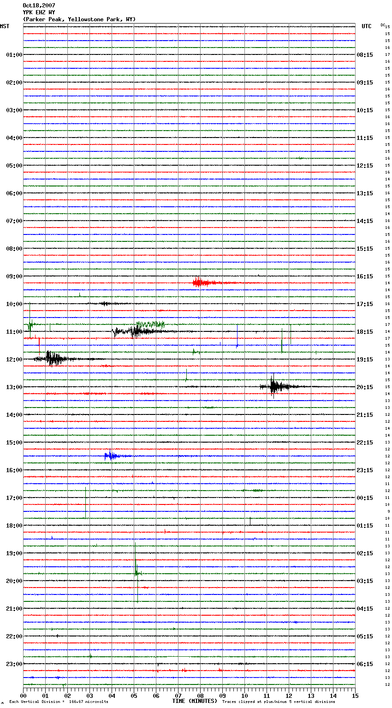
Task: Click the UTC timezone label
Action: [x=367, y=26]
